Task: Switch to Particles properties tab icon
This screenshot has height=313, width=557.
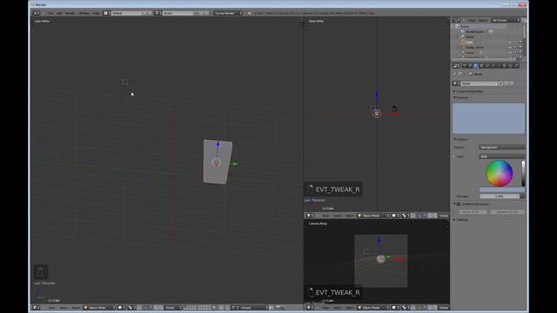Action: [x=516, y=66]
